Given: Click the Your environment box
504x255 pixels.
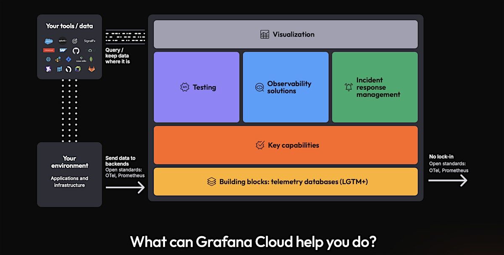Looking at the screenshot, I should tap(69, 174).
